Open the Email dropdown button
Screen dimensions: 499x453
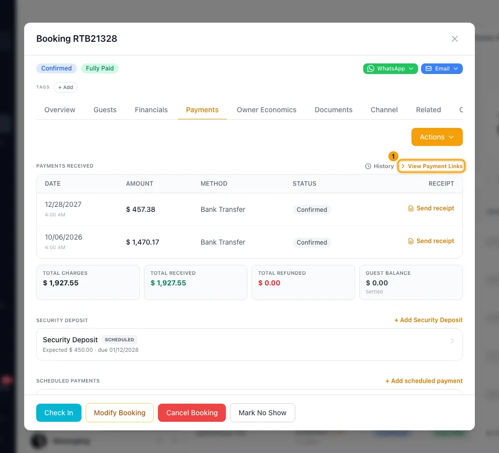pos(441,69)
